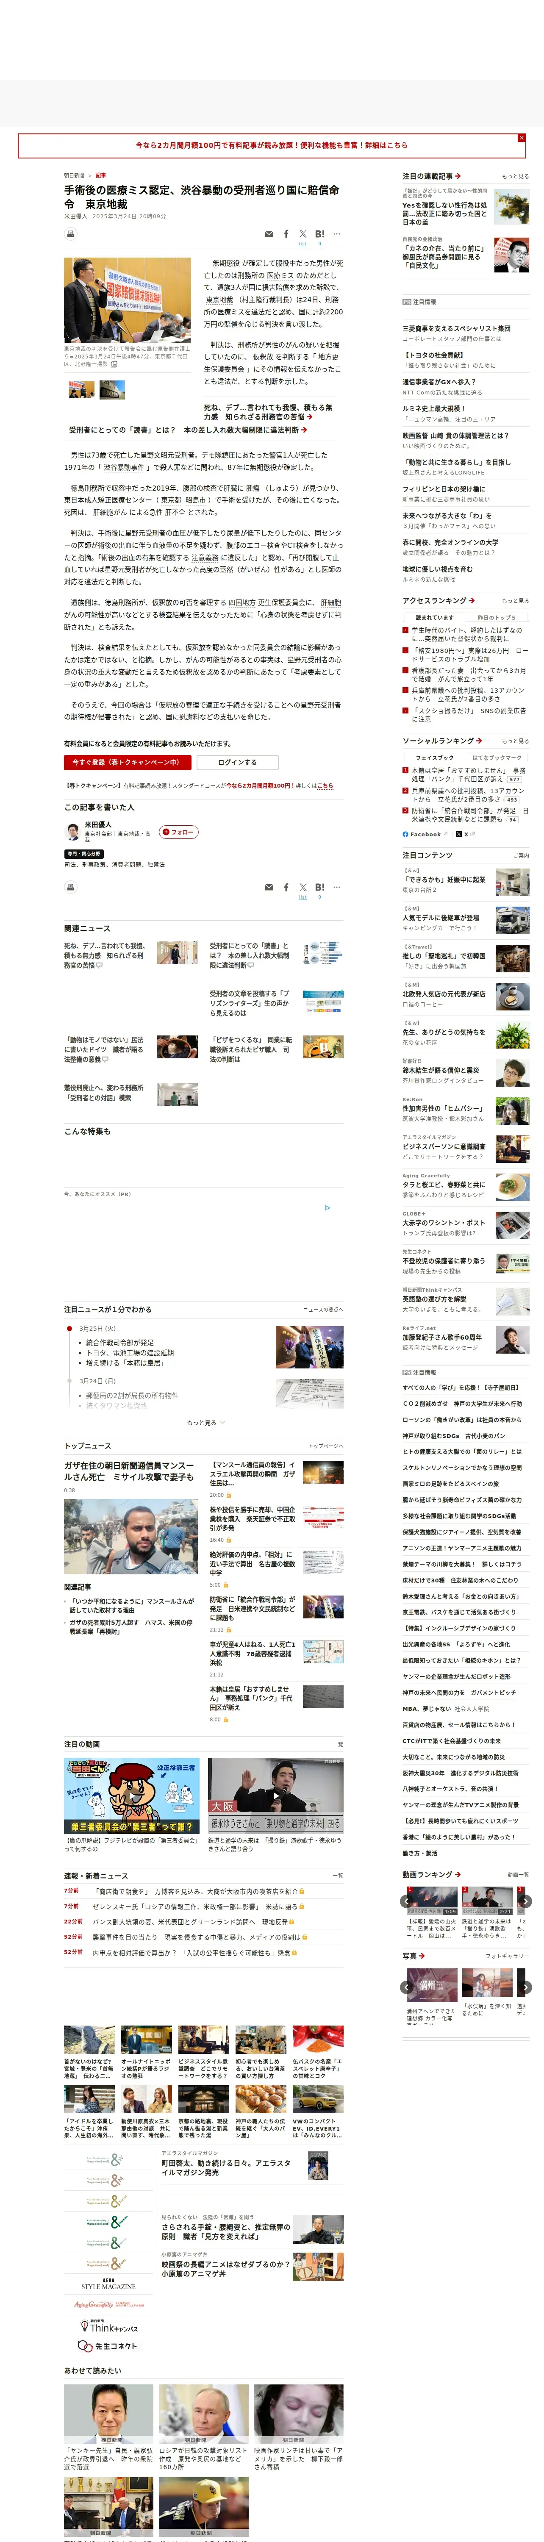Share by email from bottom toolbar
The width and height of the screenshot is (544, 2542).
[x=269, y=888]
